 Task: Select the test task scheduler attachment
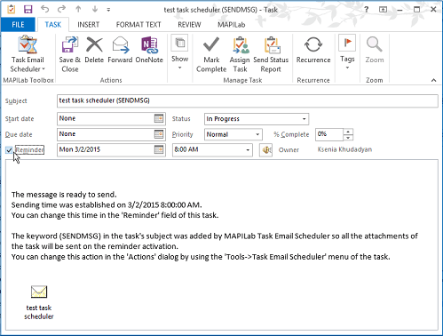(39, 302)
